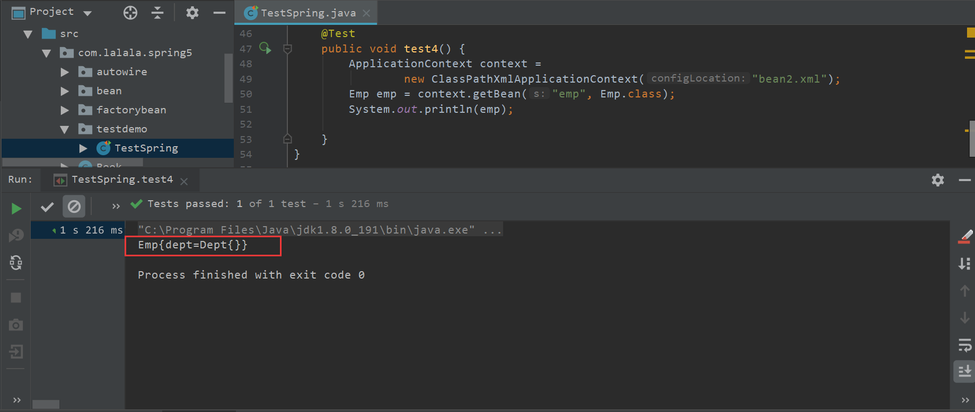Toggle scroll to end of console
Viewport: 975px width, 412px height.
965,372
